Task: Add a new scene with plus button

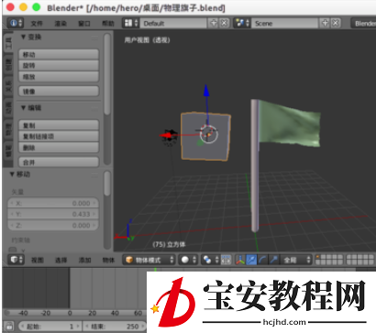Action: tap(325, 23)
